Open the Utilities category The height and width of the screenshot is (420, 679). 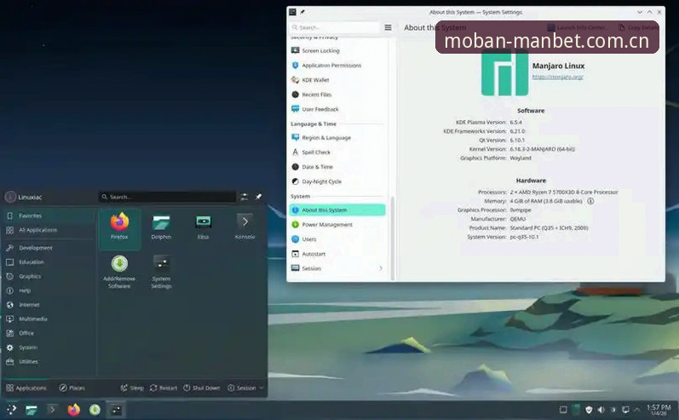pos(49,361)
